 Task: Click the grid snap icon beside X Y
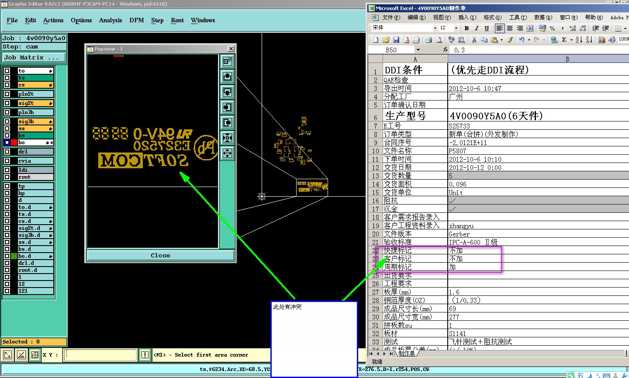click(x=35, y=355)
